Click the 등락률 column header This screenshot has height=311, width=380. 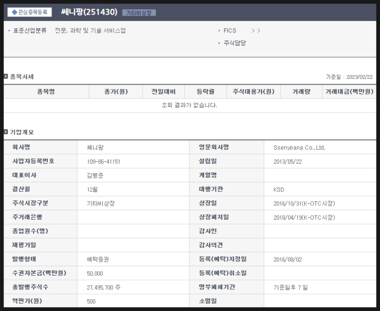coord(205,91)
